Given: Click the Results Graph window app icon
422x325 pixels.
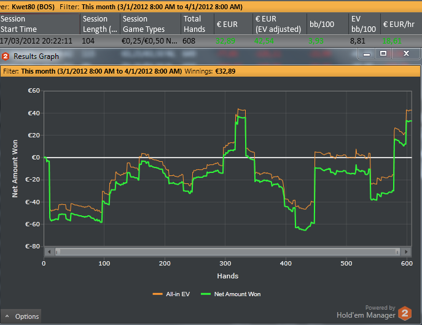Looking at the screenshot, I should pyautogui.click(x=6, y=56).
